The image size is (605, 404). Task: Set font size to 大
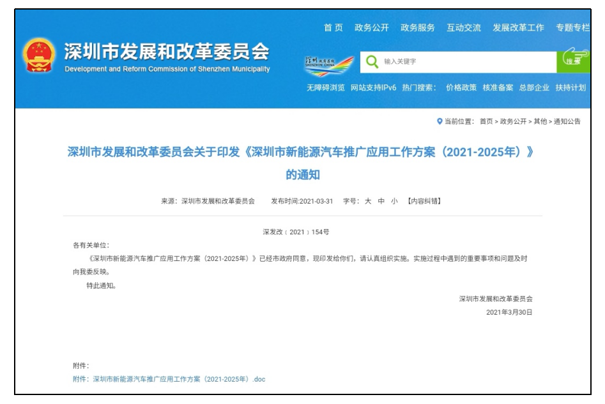click(x=368, y=201)
